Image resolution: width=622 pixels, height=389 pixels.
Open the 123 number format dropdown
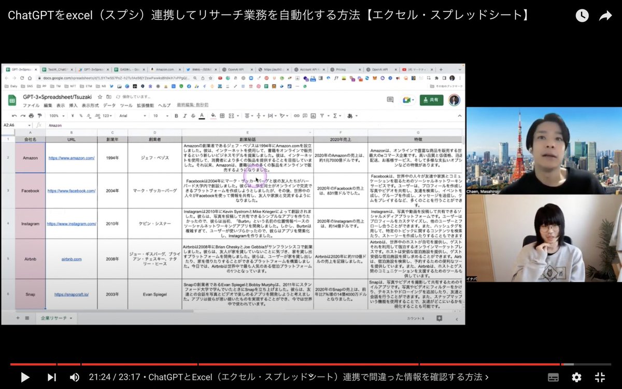point(107,116)
